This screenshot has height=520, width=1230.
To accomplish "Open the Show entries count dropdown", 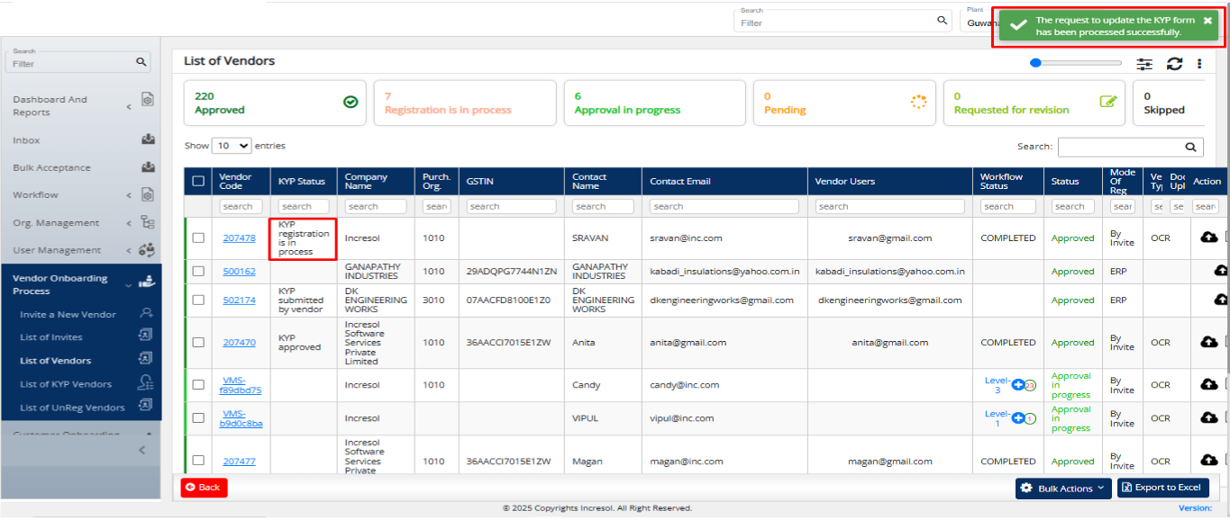I will pos(232,145).
